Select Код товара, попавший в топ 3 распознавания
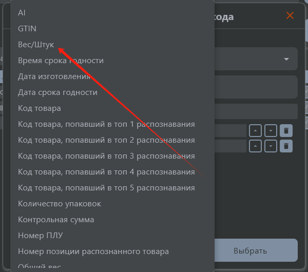The height and width of the screenshot is (272, 308). pos(106,156)
